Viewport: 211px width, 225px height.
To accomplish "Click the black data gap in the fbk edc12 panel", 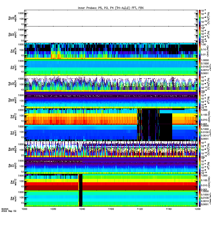I will coord(81,182).
